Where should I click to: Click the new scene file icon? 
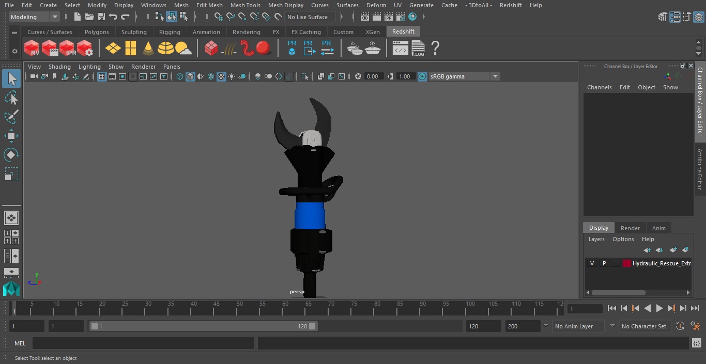tap(77, 17)
